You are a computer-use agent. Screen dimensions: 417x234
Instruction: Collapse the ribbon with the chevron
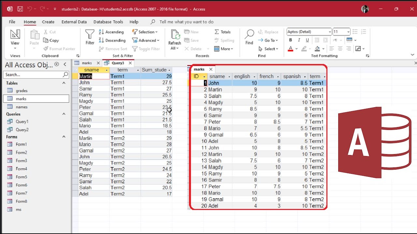coord(412,55)
